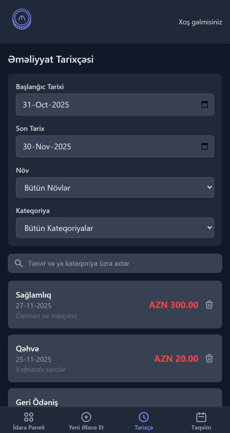
Task: Open the calendar picker for Başlanğıc Tarixi
Action: (x=205, y=105)
